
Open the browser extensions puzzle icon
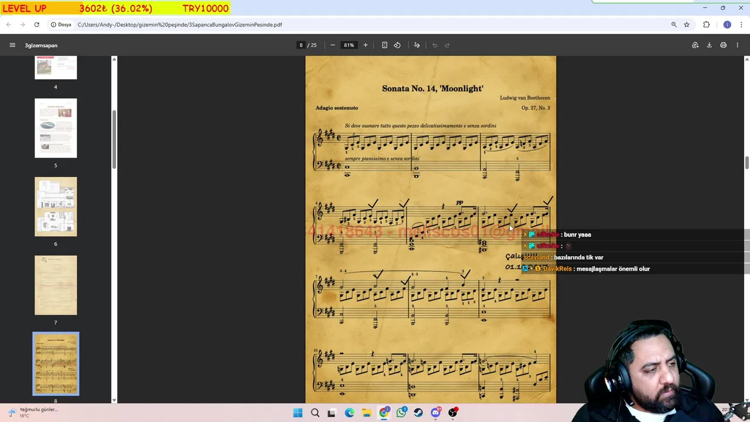(x=707, y=25)
